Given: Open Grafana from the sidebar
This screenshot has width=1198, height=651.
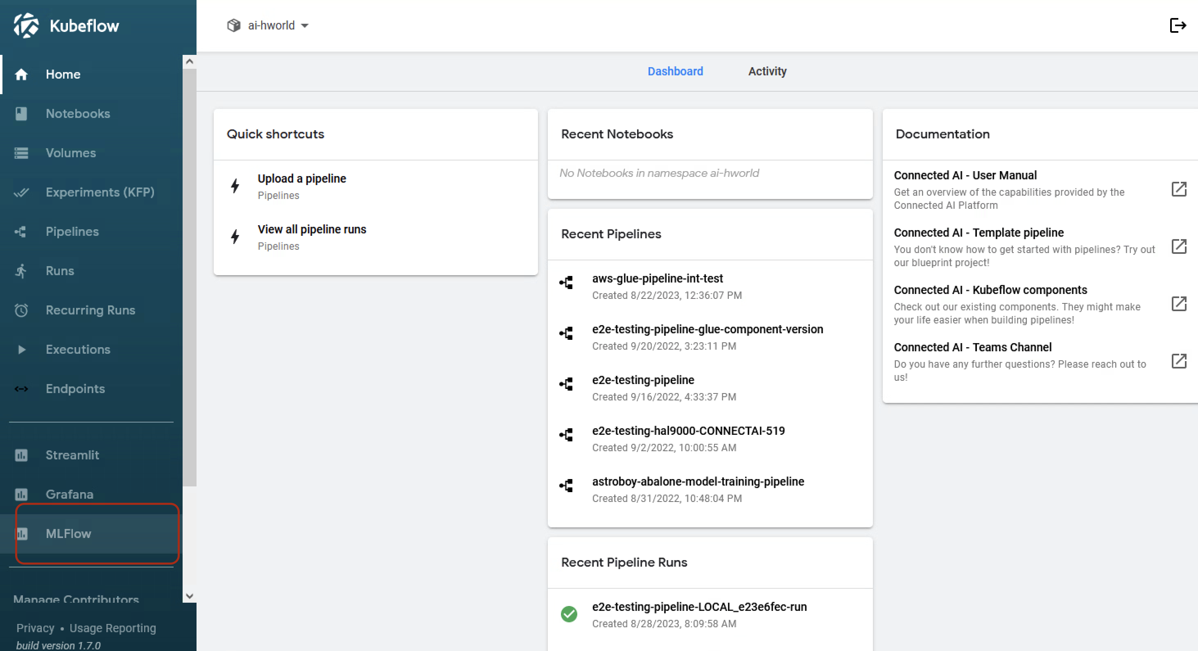Looking at the screenshot, I should 92,494.
